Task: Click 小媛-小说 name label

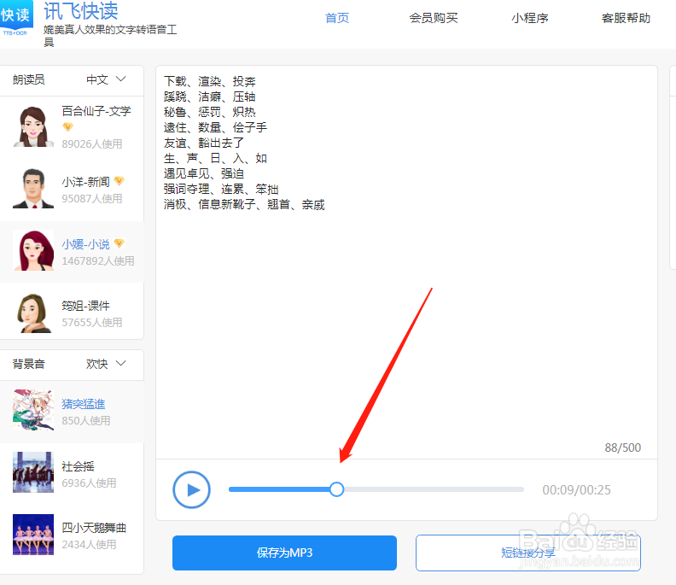Action: pyautogui.click(x=86, y=244)
